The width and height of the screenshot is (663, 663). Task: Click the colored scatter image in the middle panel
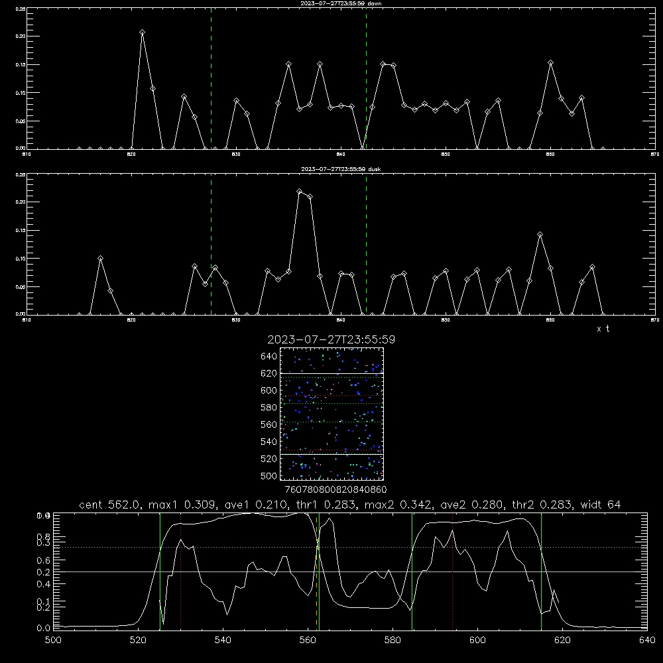tap(332, 414)
